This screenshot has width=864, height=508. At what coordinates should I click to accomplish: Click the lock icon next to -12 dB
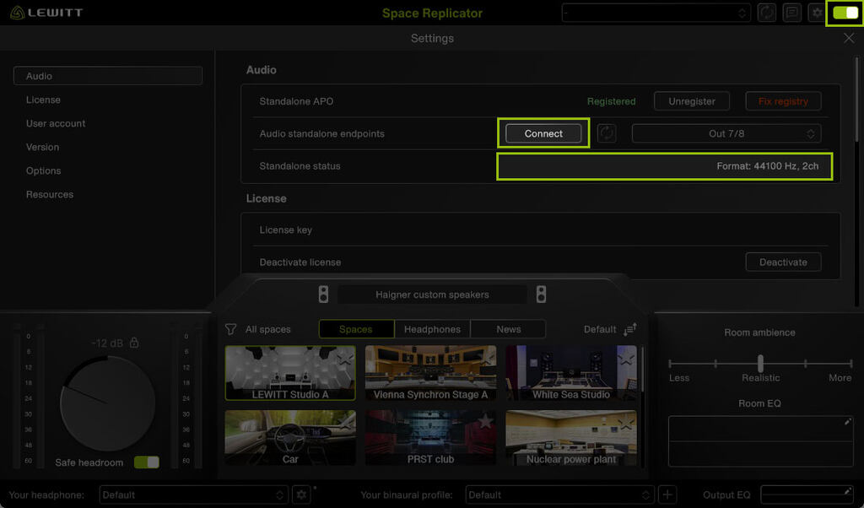[x=134, y=342]
